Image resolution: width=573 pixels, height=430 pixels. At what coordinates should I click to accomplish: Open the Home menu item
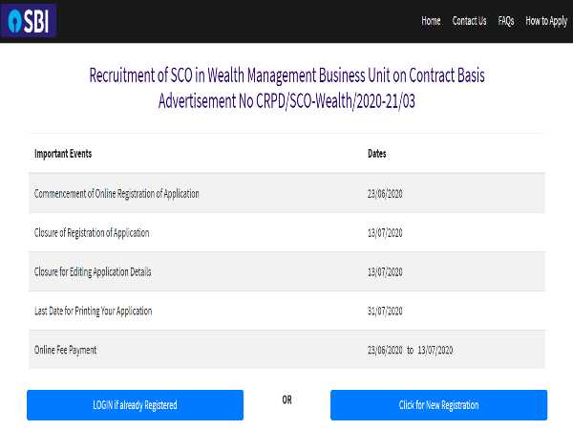point(431,21)
